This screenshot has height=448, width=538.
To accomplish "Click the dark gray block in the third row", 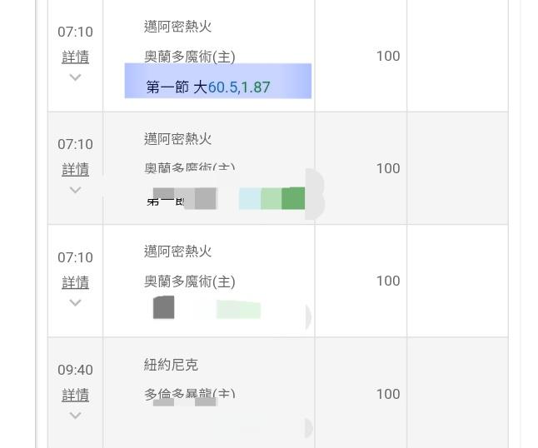I will (x=164, y=307).
